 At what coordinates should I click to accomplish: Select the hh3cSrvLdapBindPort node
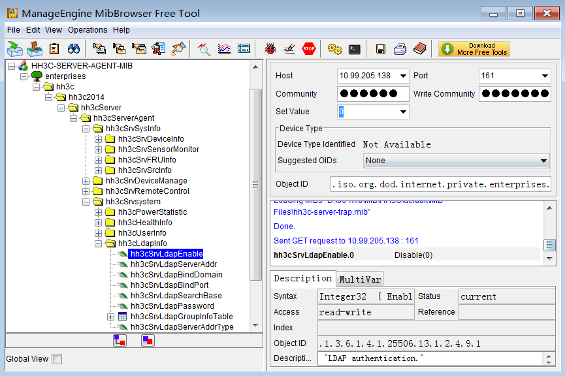coord(169,285)
